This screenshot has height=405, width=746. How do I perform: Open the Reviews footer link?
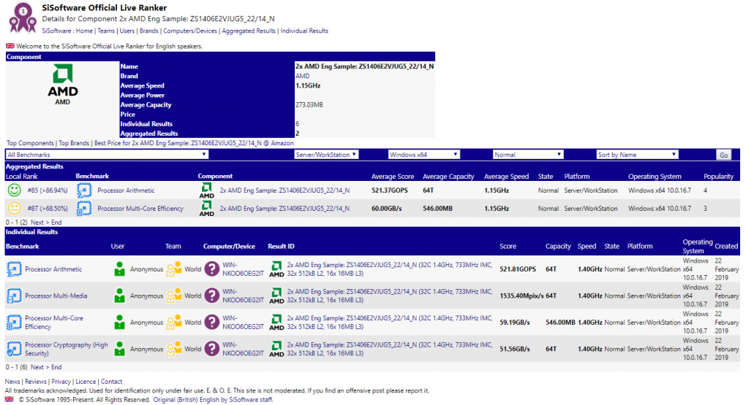(36, 381)
